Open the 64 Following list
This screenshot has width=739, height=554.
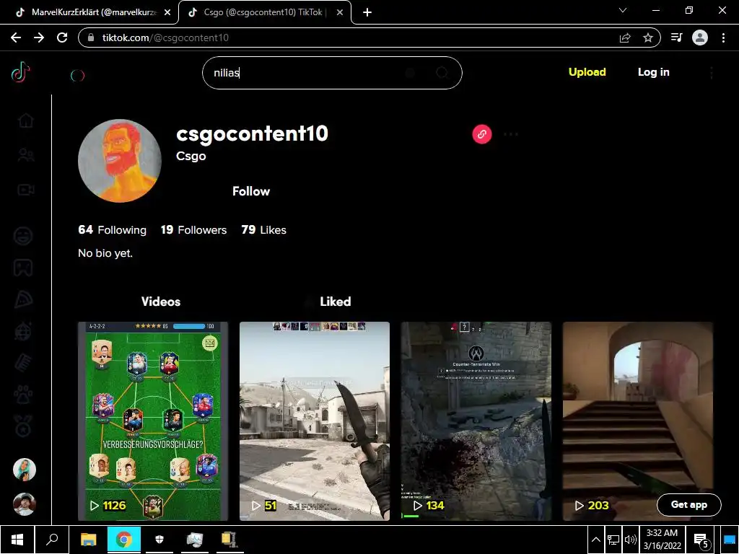[x=112, y=230]
